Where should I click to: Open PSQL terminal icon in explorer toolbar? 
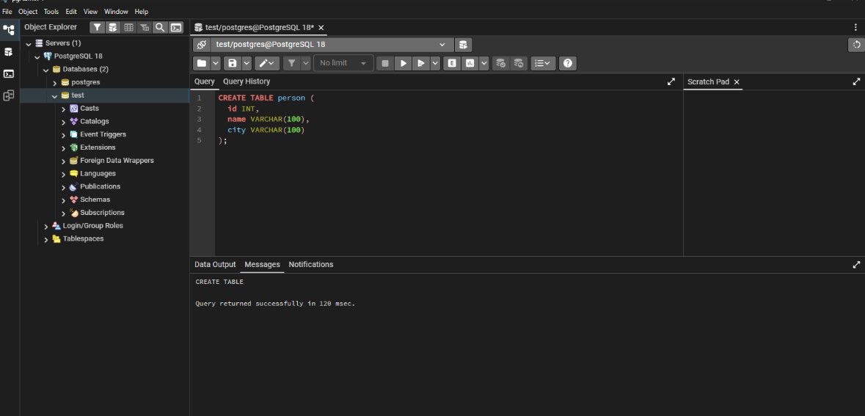coord(175,27)
